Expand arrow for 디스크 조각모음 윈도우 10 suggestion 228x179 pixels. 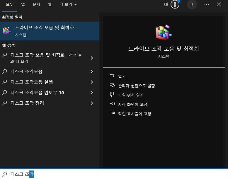(92, 93)
